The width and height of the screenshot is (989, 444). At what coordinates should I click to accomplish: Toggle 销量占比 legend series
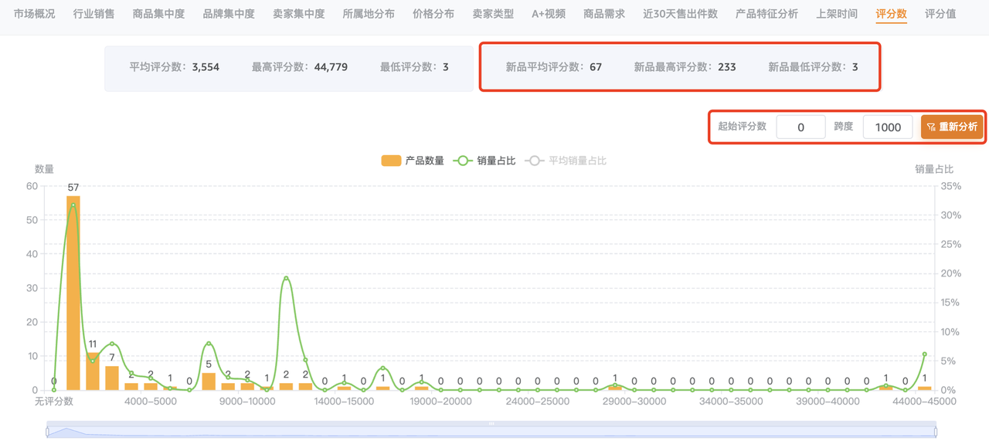(x=484, y=161)
